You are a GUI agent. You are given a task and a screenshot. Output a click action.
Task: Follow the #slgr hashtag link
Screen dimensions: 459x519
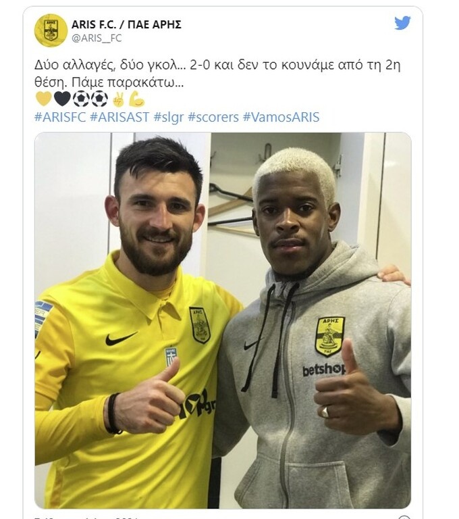pos(169,117)
